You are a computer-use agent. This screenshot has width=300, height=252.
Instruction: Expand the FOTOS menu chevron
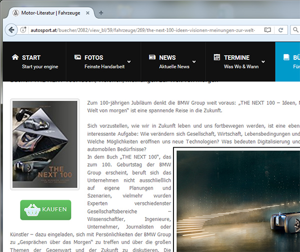coord(129,62)
